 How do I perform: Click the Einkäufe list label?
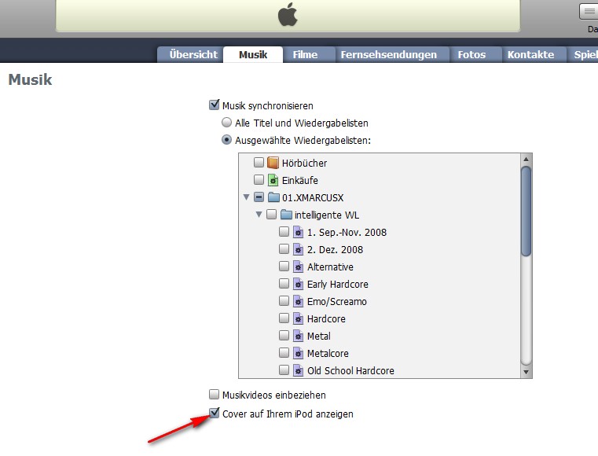pos(299,181)
